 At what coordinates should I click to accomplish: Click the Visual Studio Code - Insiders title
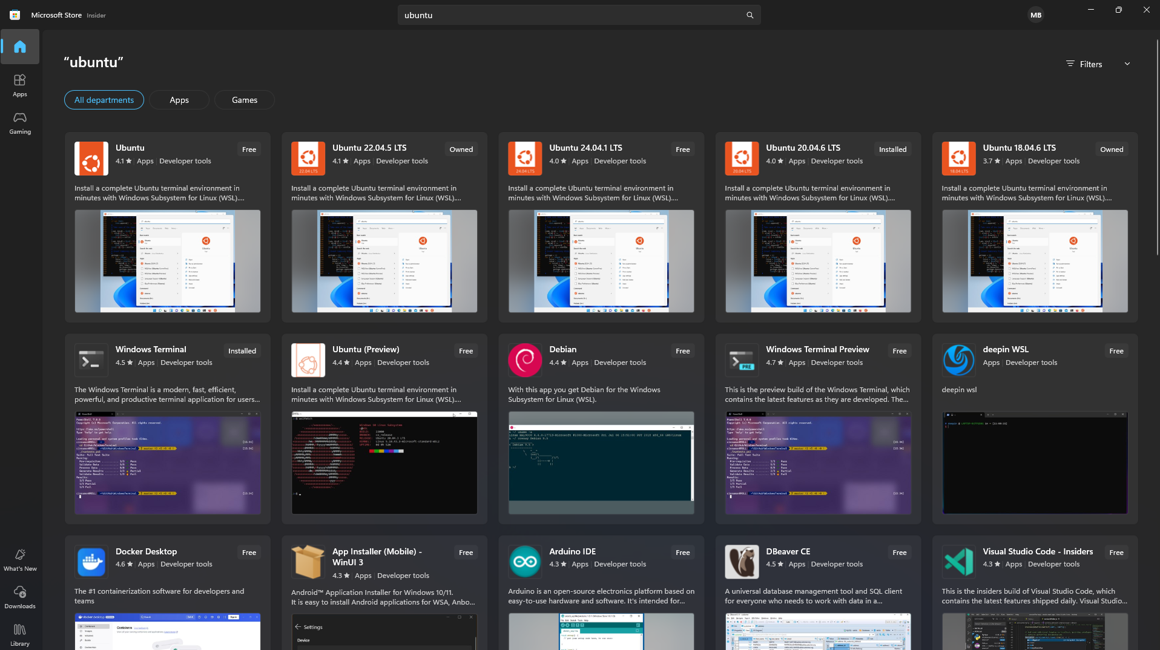1038,551
